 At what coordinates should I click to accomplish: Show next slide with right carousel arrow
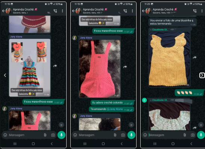(x=202, y=75)
